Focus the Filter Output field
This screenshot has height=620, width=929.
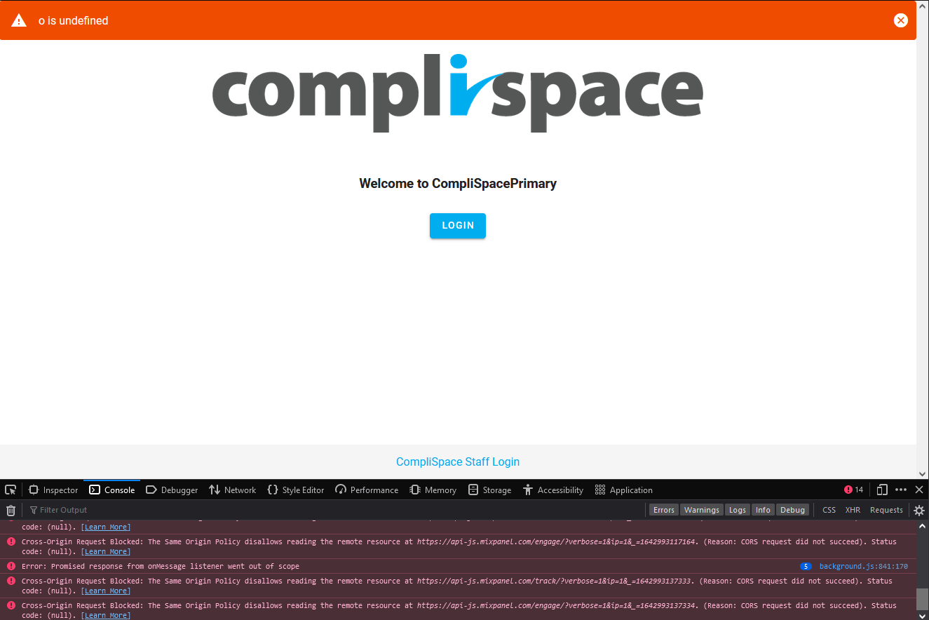coord(337,510)
